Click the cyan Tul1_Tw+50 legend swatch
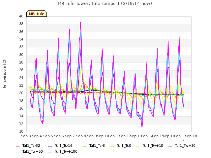This screenshot has width=211, height=158. click(17, 152)
